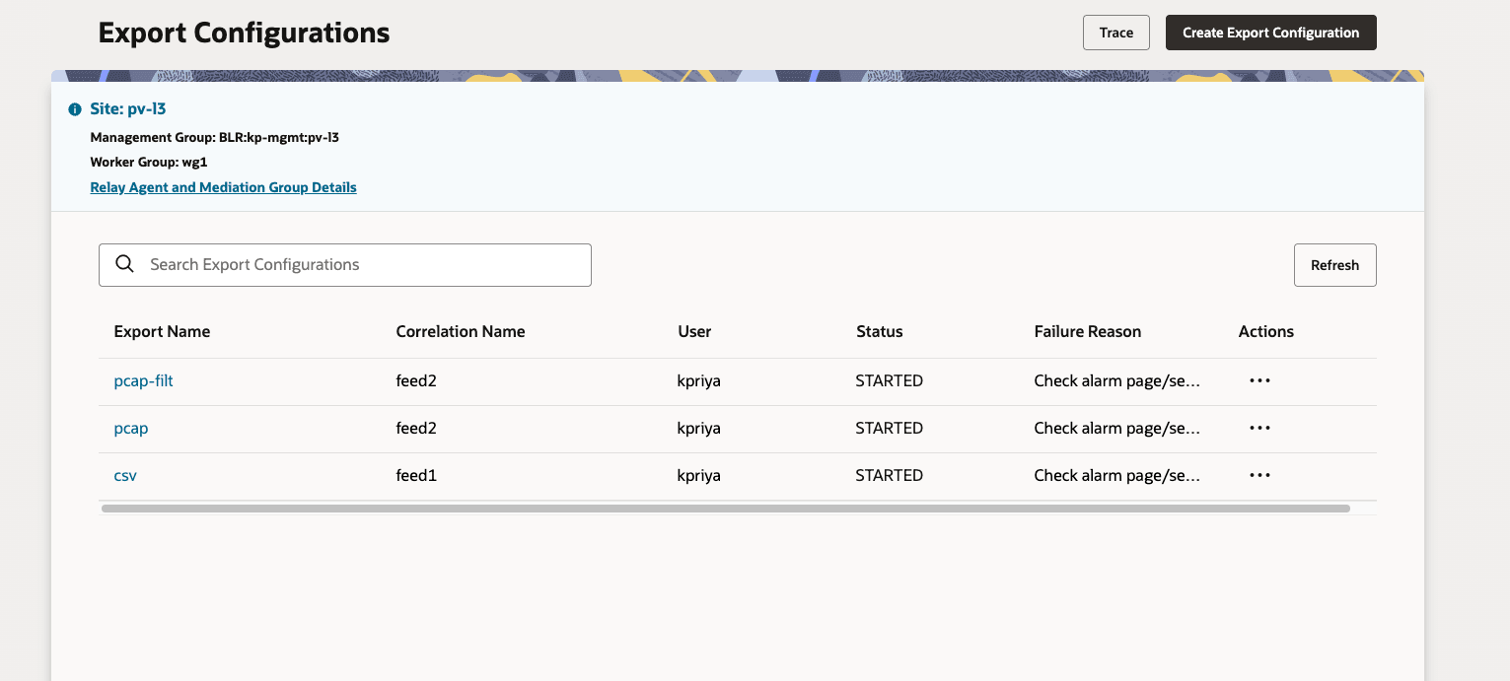Open the pcap export configuration
This screenshot has height=681, width=1510.
tap(130, 428)
